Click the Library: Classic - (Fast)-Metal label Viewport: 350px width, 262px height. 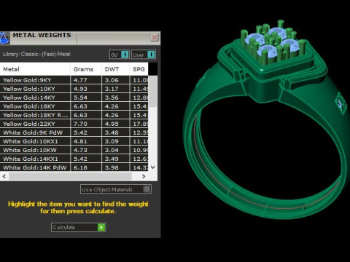pos(36,54)
